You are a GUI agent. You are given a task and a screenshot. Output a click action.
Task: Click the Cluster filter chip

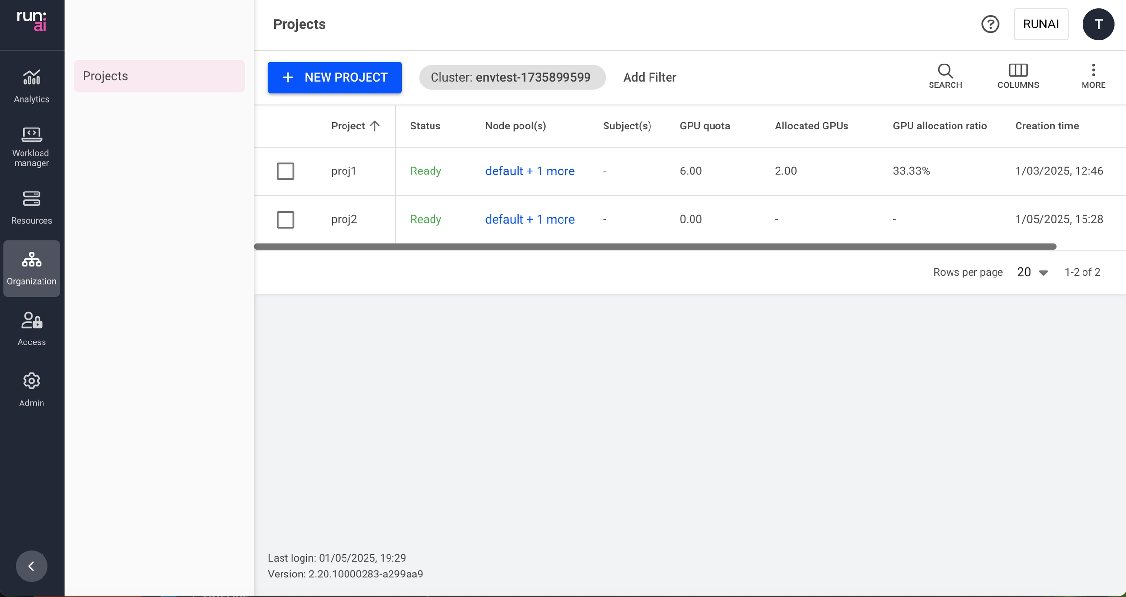[x=512, y=77]
